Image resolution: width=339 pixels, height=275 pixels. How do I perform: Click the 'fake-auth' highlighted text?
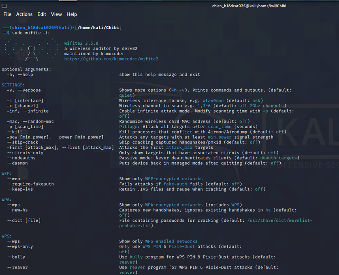point(175,184)
